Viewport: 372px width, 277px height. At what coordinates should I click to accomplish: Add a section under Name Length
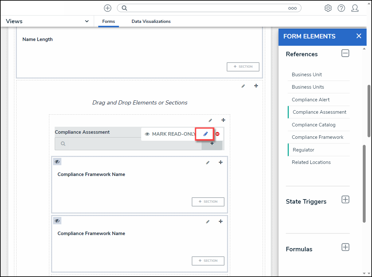coord(243,67)
